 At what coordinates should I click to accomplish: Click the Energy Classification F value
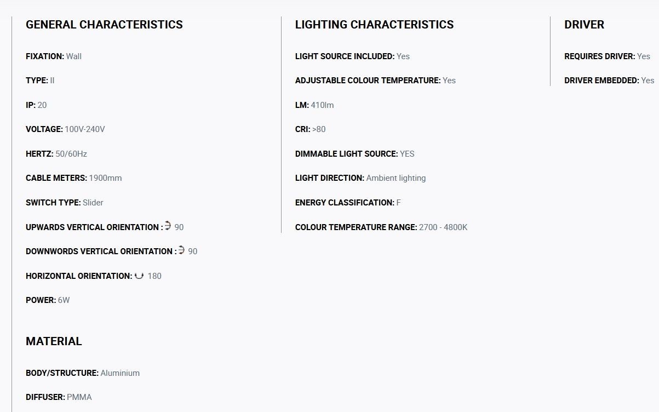399,203
